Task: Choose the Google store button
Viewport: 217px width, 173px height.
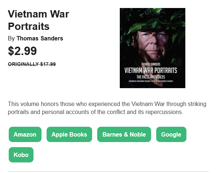Action: (171, 134)
